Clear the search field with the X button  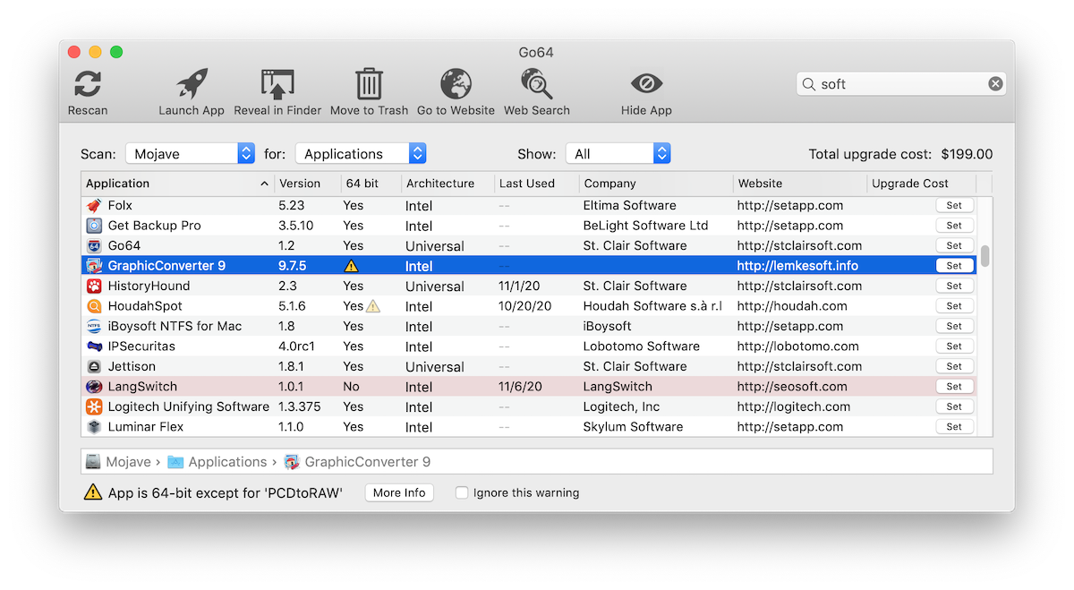coord(995,84)
